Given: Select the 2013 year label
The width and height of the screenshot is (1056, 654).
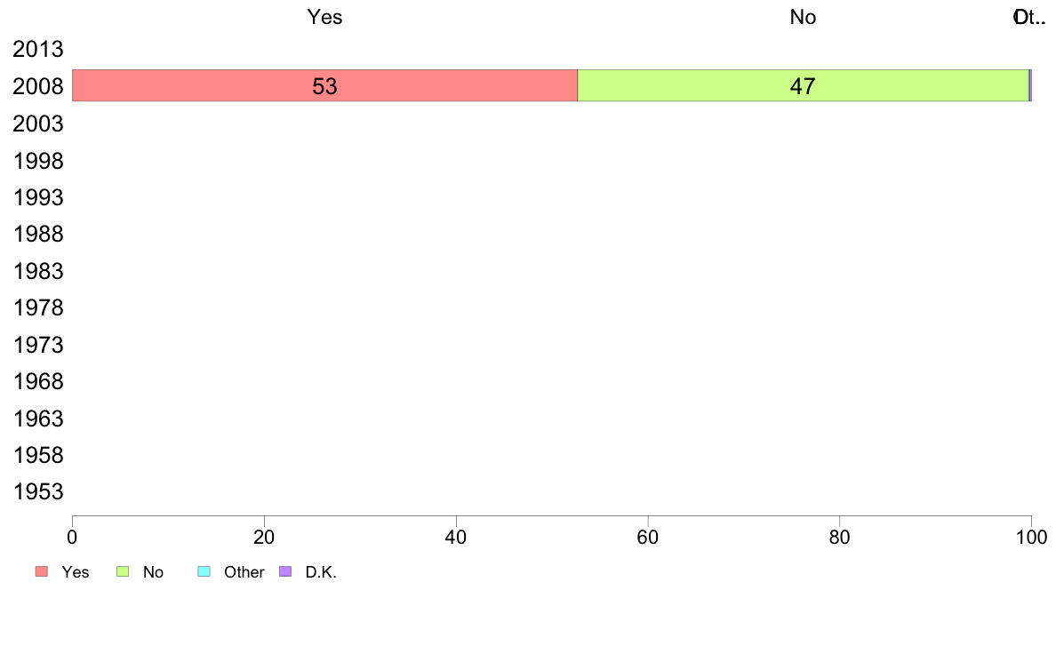Looking at the screenshot, I should click(x=37, y=49).
